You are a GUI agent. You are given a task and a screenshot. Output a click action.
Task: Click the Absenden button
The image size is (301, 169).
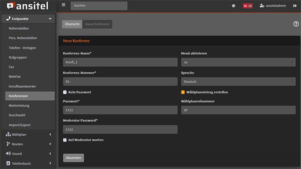point(74,158)
